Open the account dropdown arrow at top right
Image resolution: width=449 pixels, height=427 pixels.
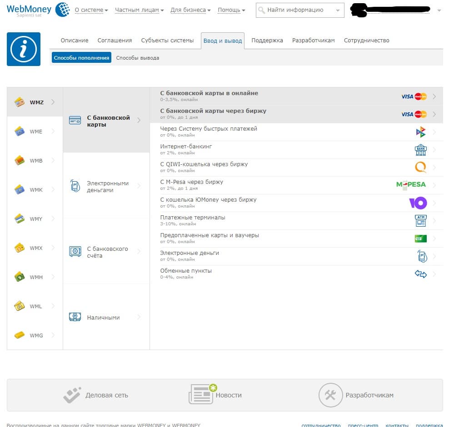coord(439,10)
